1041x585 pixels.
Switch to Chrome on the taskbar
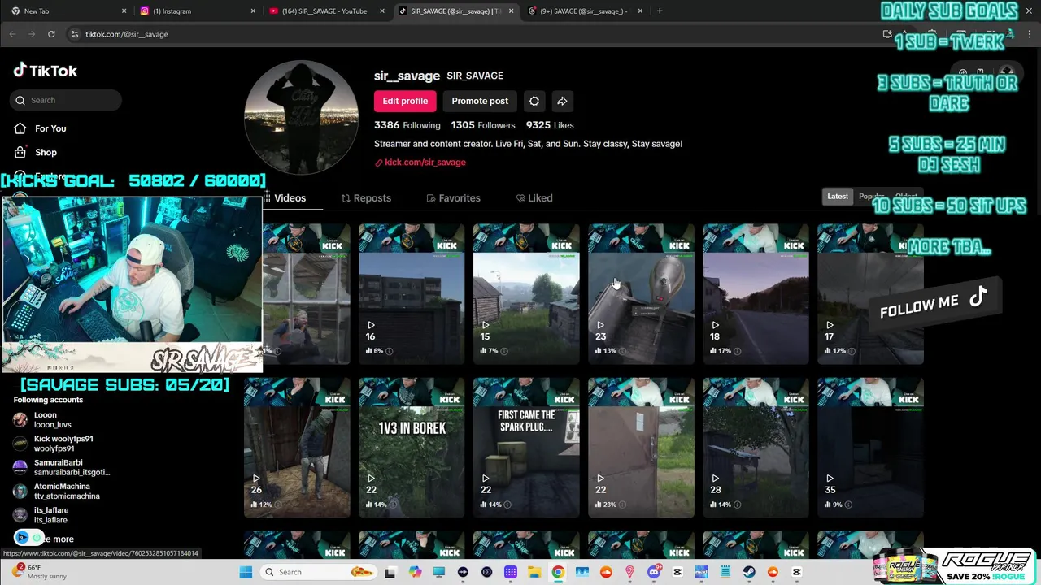(x=558, y=572)
